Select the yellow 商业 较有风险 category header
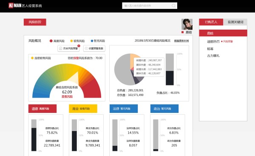This screenshot has width=255, height=156. [83, 109]
